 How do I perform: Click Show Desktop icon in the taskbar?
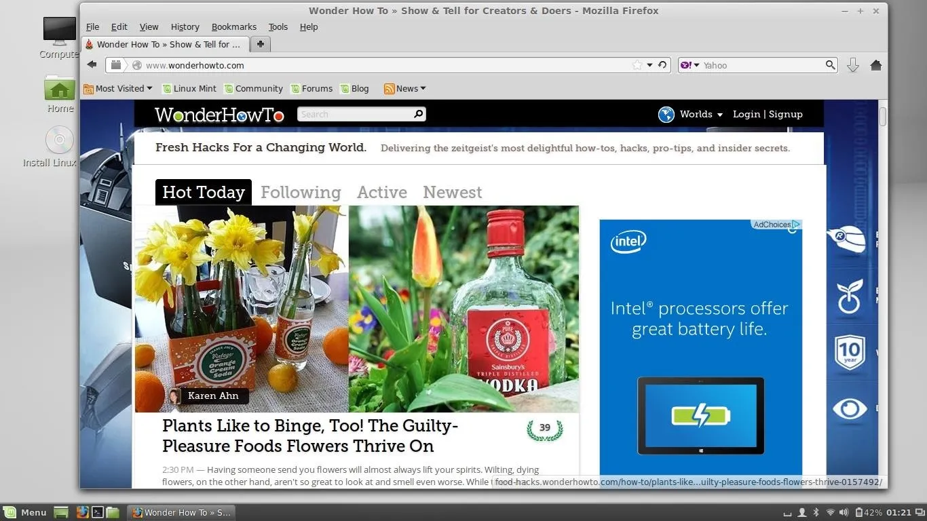[x=61, y=512]
